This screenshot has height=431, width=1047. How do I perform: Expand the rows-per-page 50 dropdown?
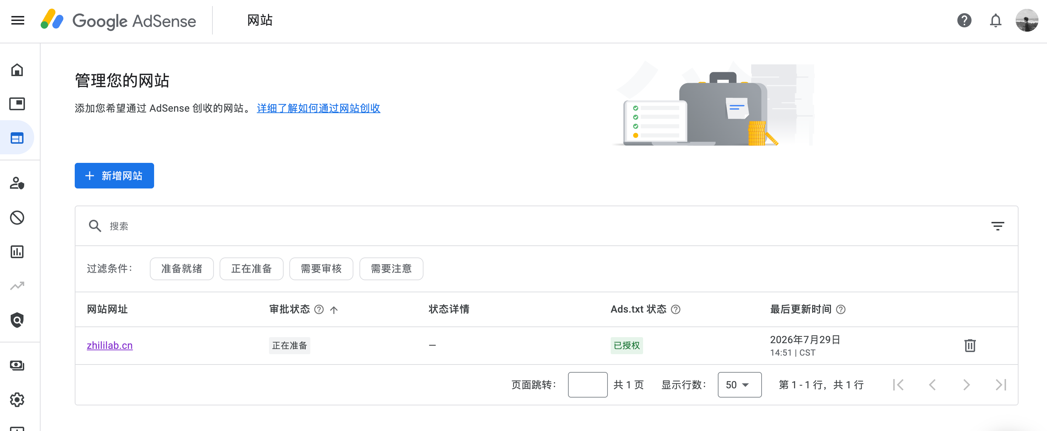[x=739, y=384]
